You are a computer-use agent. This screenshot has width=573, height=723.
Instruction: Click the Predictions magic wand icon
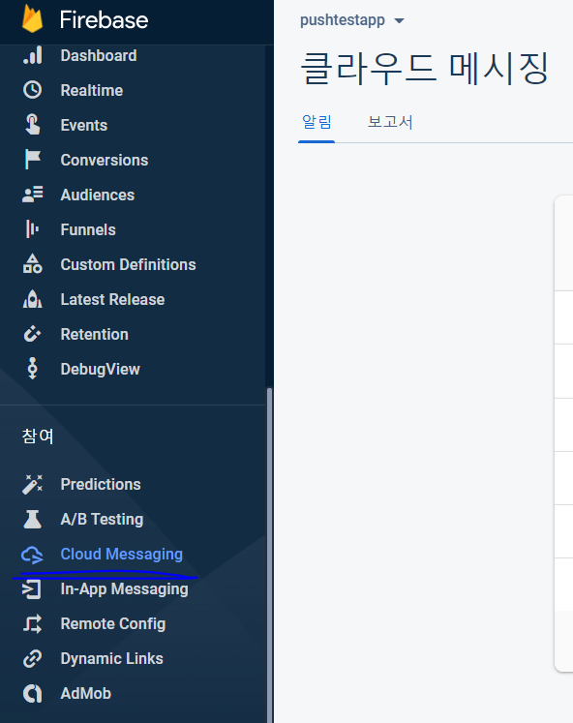pos(32,484)
